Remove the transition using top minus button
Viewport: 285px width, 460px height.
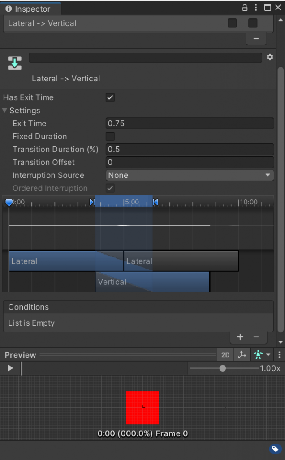point(256,39)
